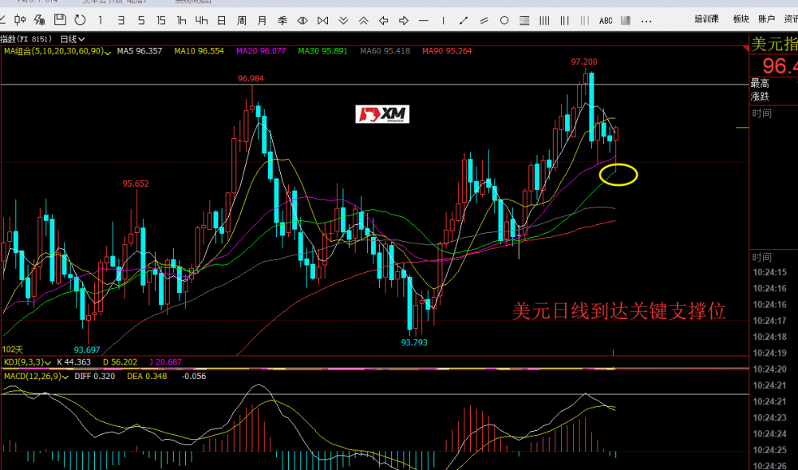This screenshot has width=798, height=470.
Task: Click the gray faded vertical lines tool
Action: click(585, 20)
